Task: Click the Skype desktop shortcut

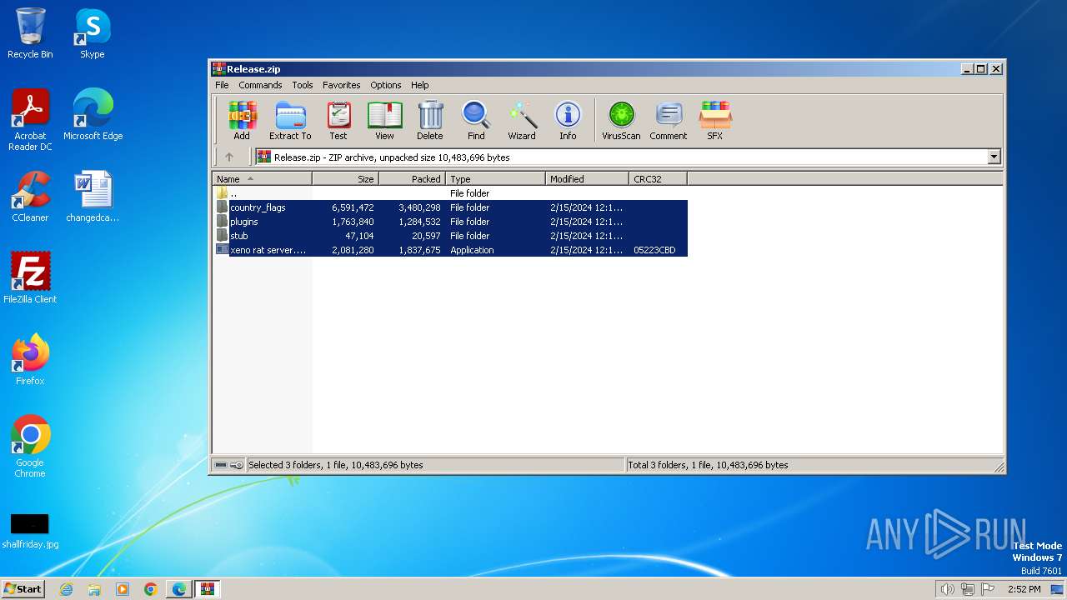Action: click(93, 33)
